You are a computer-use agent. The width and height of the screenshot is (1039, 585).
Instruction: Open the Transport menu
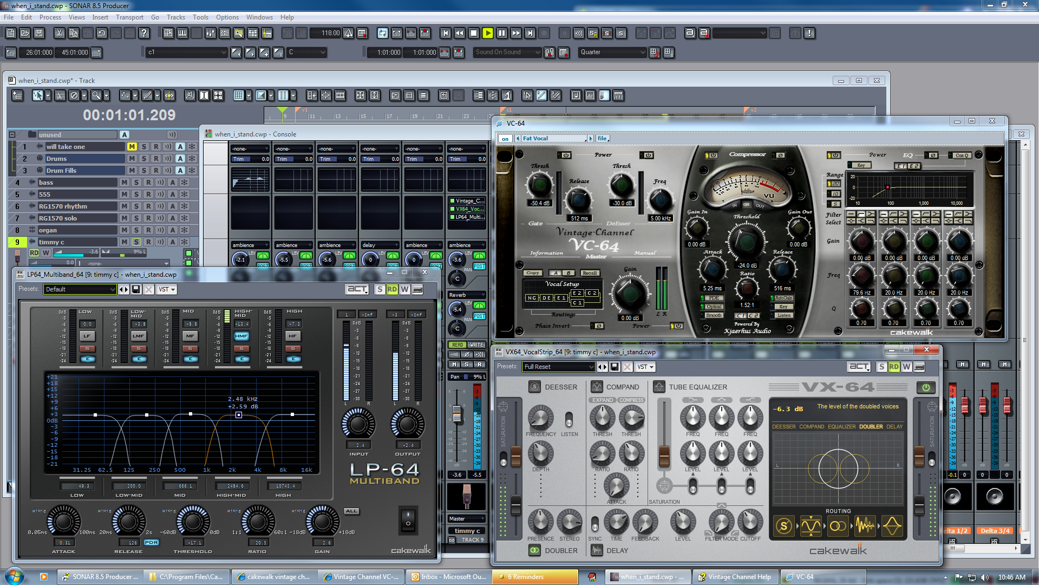click(x=129, y=17)
